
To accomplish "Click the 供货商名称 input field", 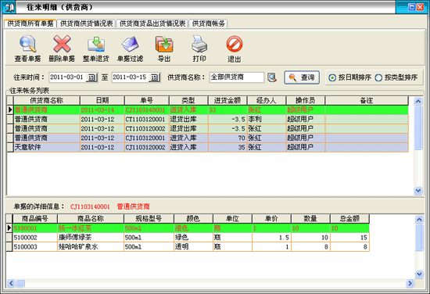I will click(x=237, y=77).
